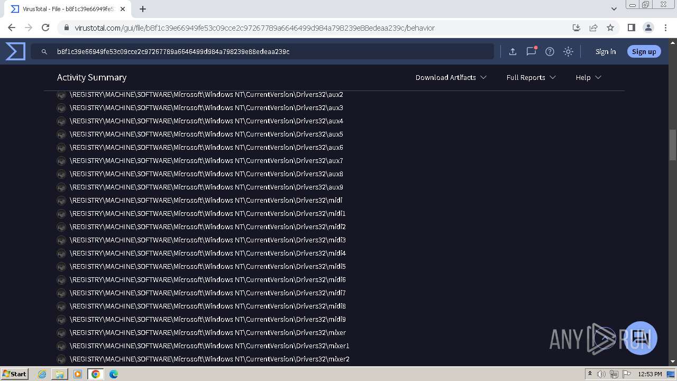The height and width of the screenshot is (381, 677).
Task: Click the registry icon beside aux5
Action: pyautogui.click(x=61, y=134)
